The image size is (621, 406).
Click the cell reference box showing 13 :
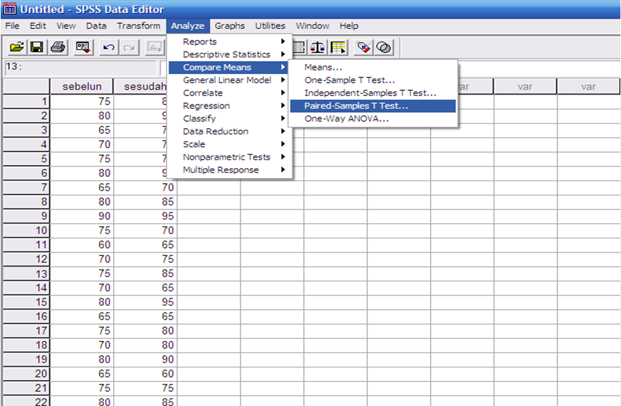81,67
